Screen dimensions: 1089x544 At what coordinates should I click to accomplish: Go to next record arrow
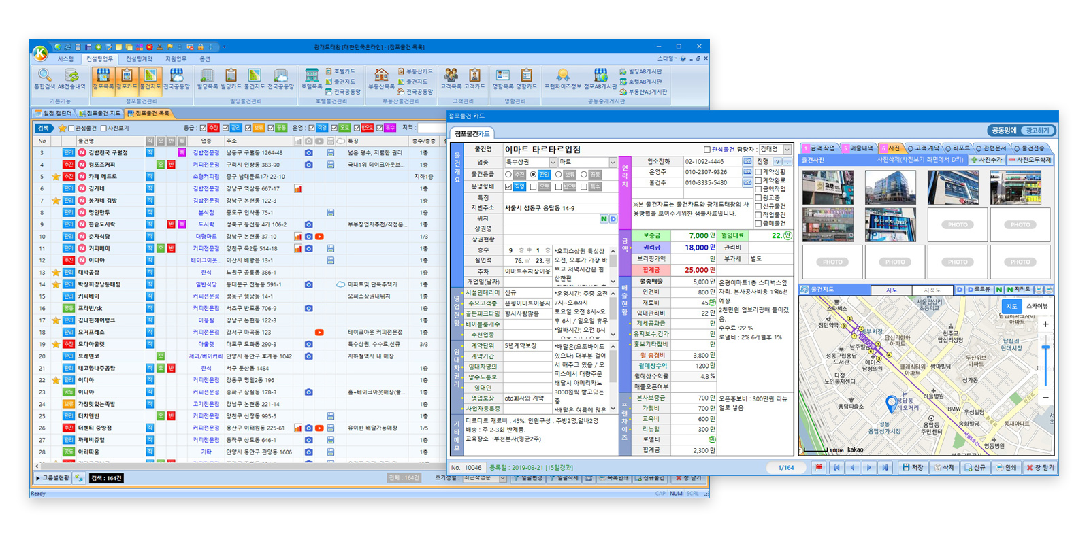(x=869, y=467)
